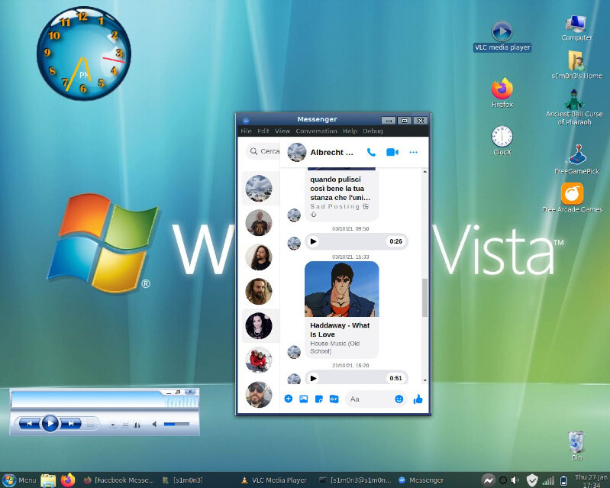Click the Kenshiro anime image thumbnail
Image resolution: width=610 pixels, height=488 pixels.
[341, 289]
